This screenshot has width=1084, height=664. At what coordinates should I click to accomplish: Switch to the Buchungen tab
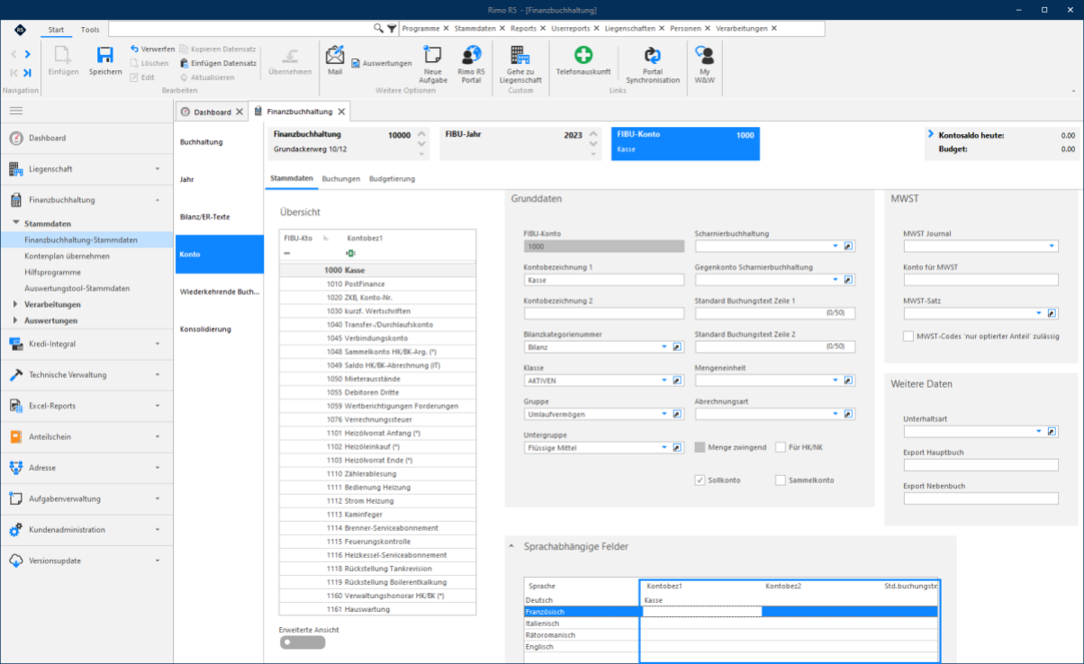point(341,179)
